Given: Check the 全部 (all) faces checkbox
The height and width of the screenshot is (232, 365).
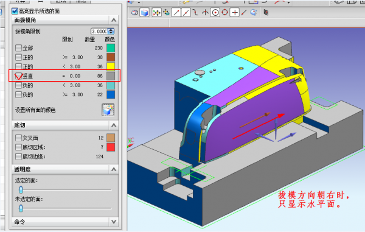Looking at the screenshot, I should tap(18, 48).
